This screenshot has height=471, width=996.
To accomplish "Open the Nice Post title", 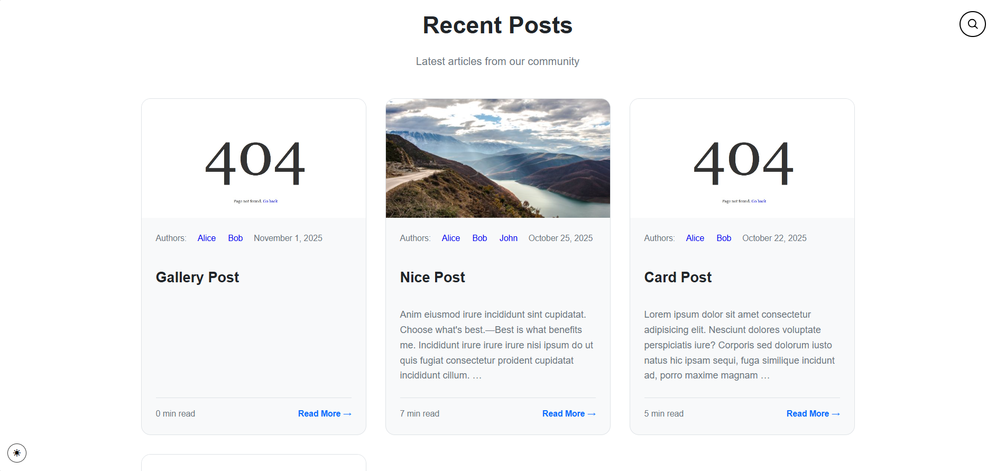I will 432,278.
